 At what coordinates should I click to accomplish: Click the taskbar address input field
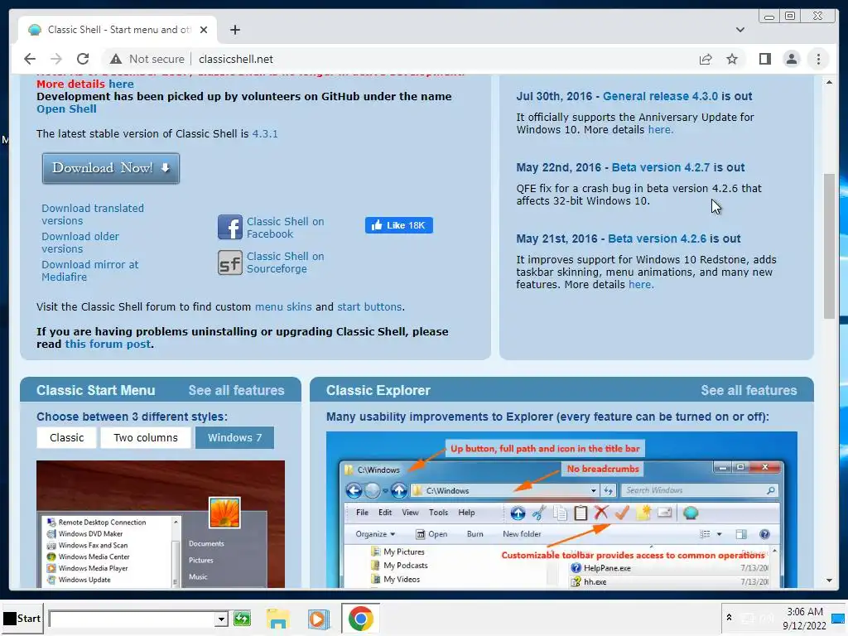(132, 619)
